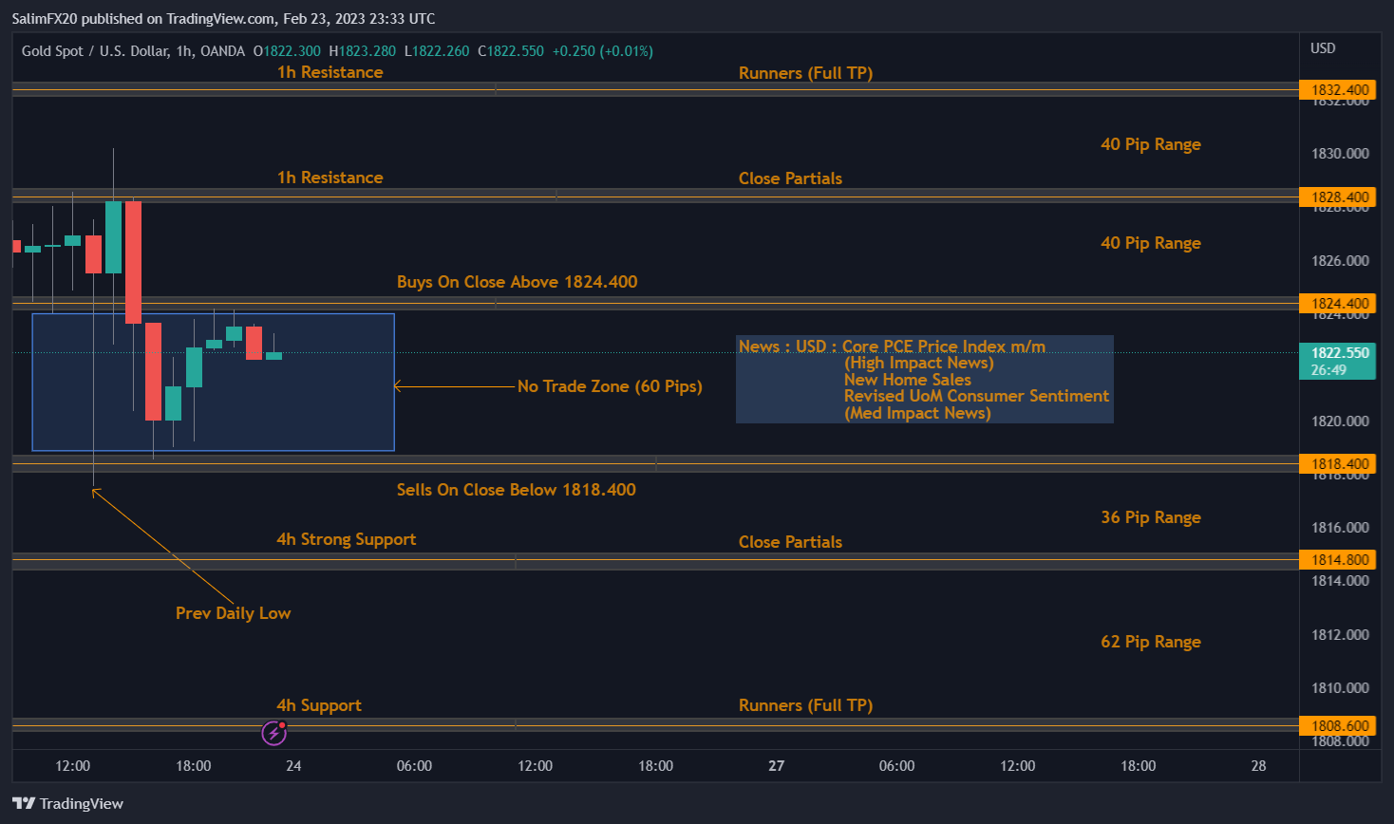Click the lightning bolt event icon

273,732
